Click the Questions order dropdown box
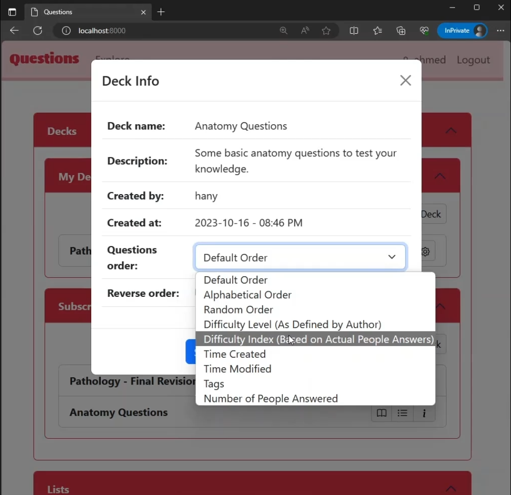 300,258
